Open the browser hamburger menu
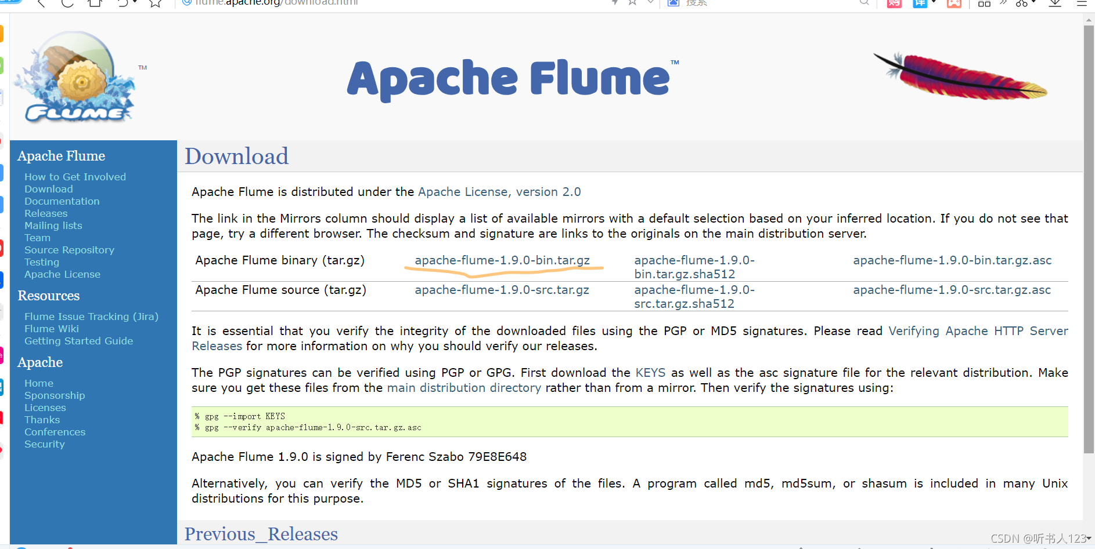Image resolution: width=1095 pixels, height=549 pixels. click(1082, 3)
